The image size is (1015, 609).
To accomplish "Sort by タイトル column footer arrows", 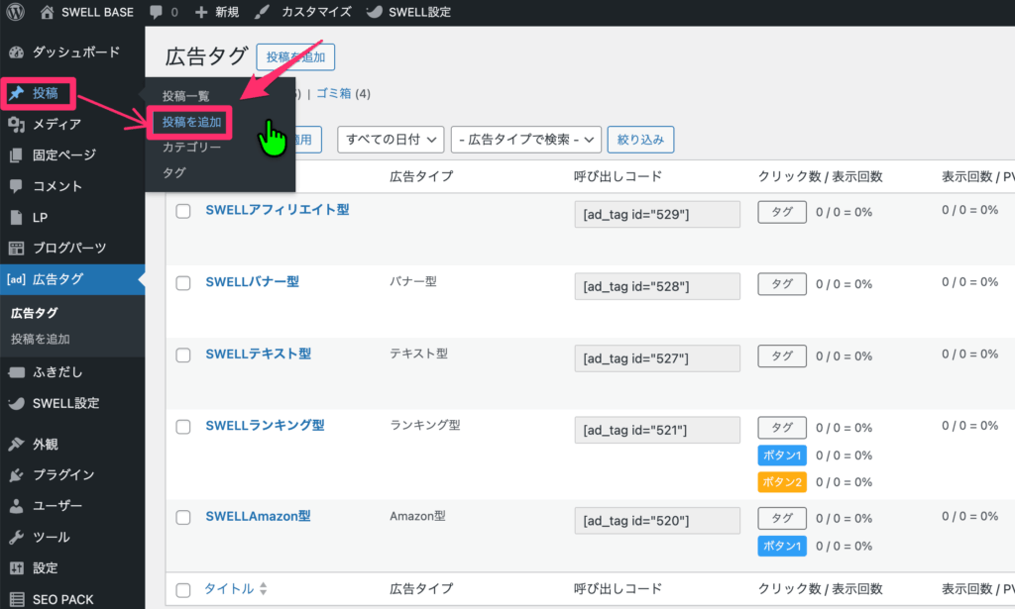I will click(263, 589).
